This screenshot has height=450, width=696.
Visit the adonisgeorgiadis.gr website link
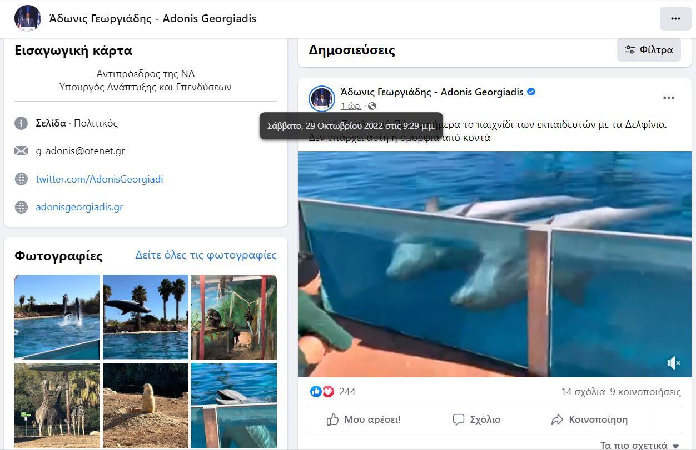79,207
